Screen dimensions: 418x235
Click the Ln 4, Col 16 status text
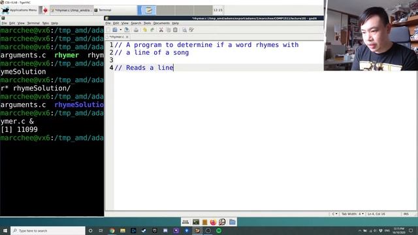[x=376, y=214]
